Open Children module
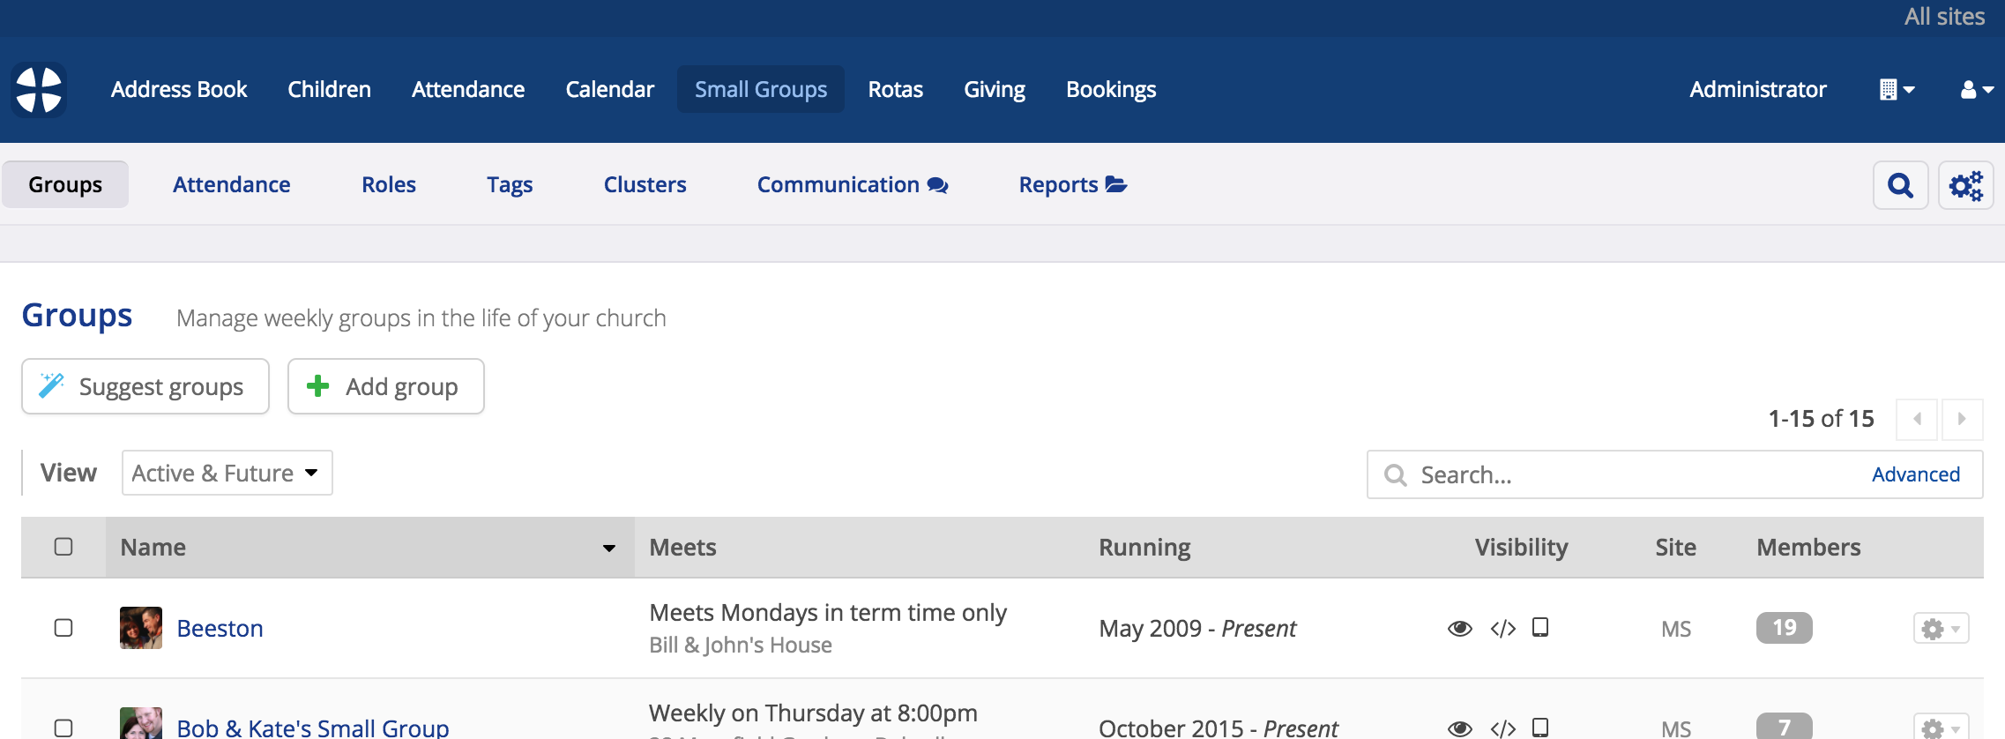Viewport: 2005px width, 739px height. [329, 89]
